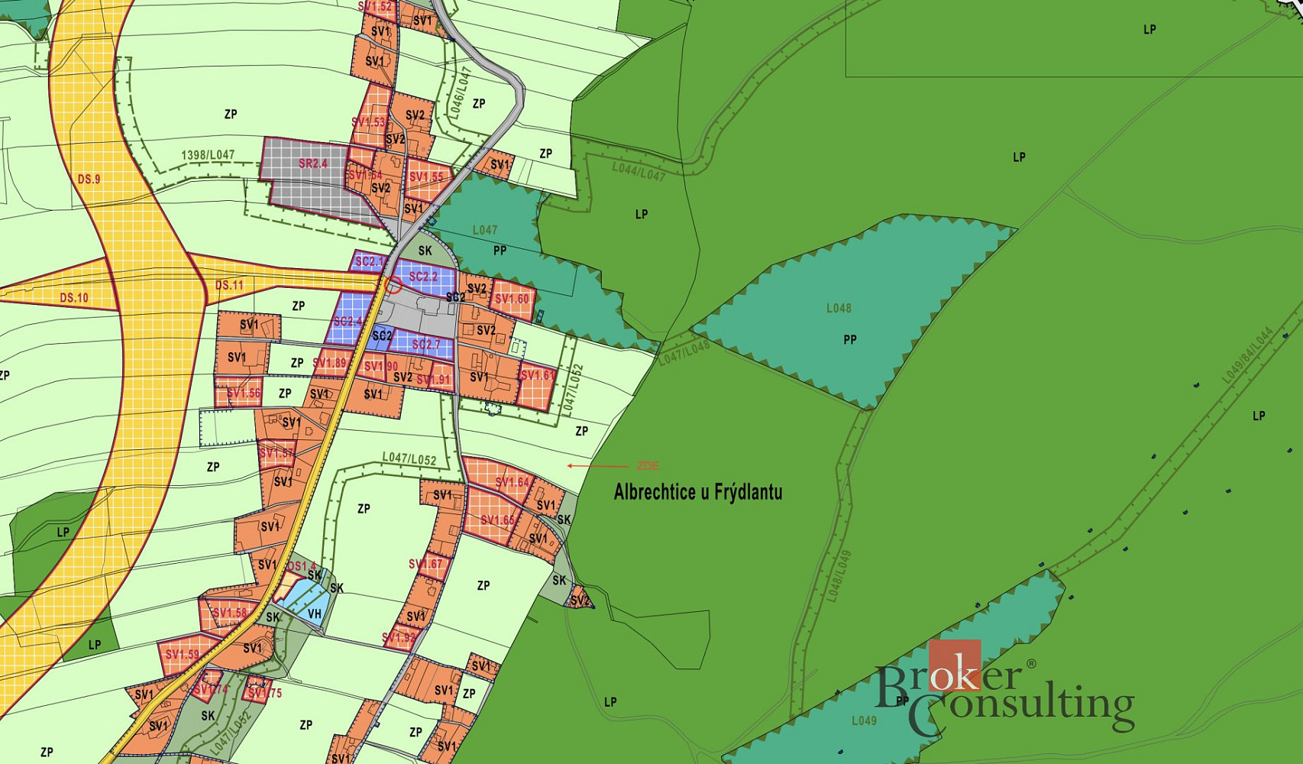Select the SV1.60 parcel label
Image resolution: width=1303 pixels, height=764 pixels.
[x=512, y=299]
